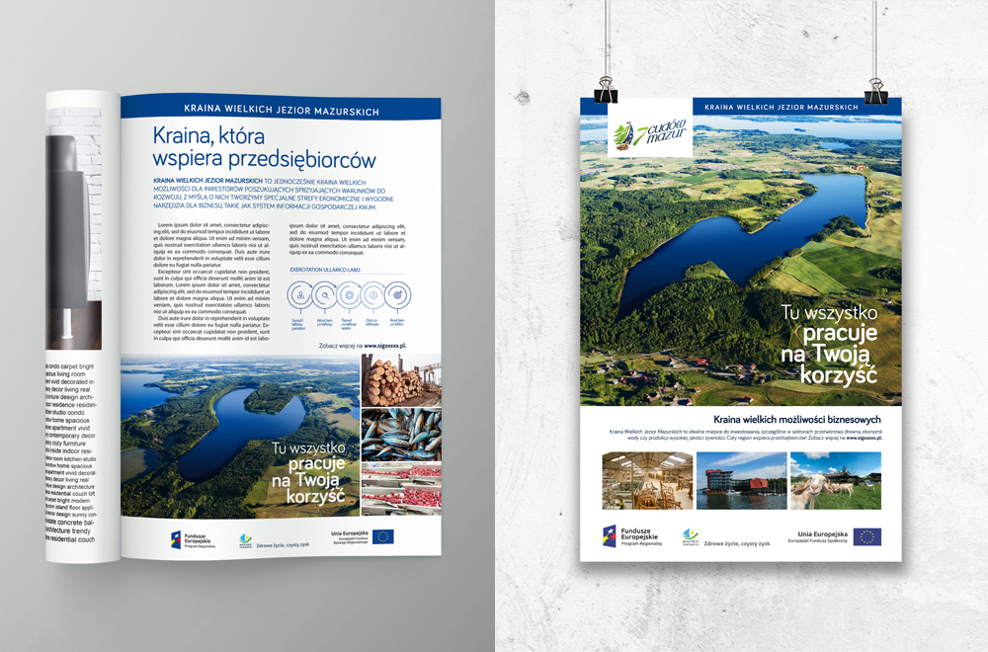This screenshot has height=652, width=988.
Task: Click the Mazury logo on the magazine footer
Action: 245,540
